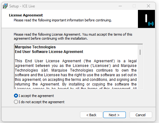The width and height of the screenshot is (159, 123).
Task: Cancel the ICE Live installation
Action: 141,115
